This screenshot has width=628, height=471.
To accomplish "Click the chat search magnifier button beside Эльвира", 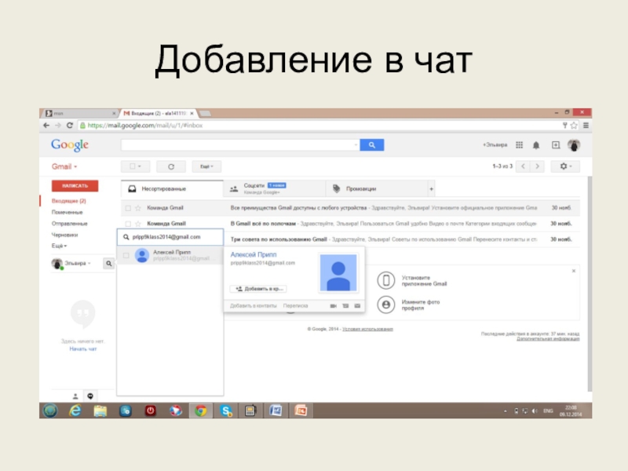I will click(x=108, y=263).
